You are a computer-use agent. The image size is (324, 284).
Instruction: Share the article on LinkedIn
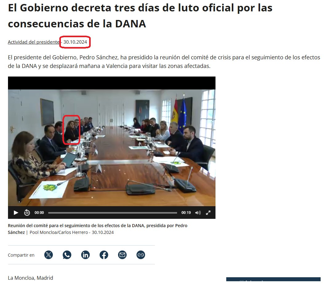point(85,254)
